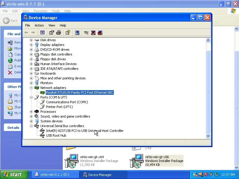Select the System devices label
The image size is (239, 179).
pos(51,121)
